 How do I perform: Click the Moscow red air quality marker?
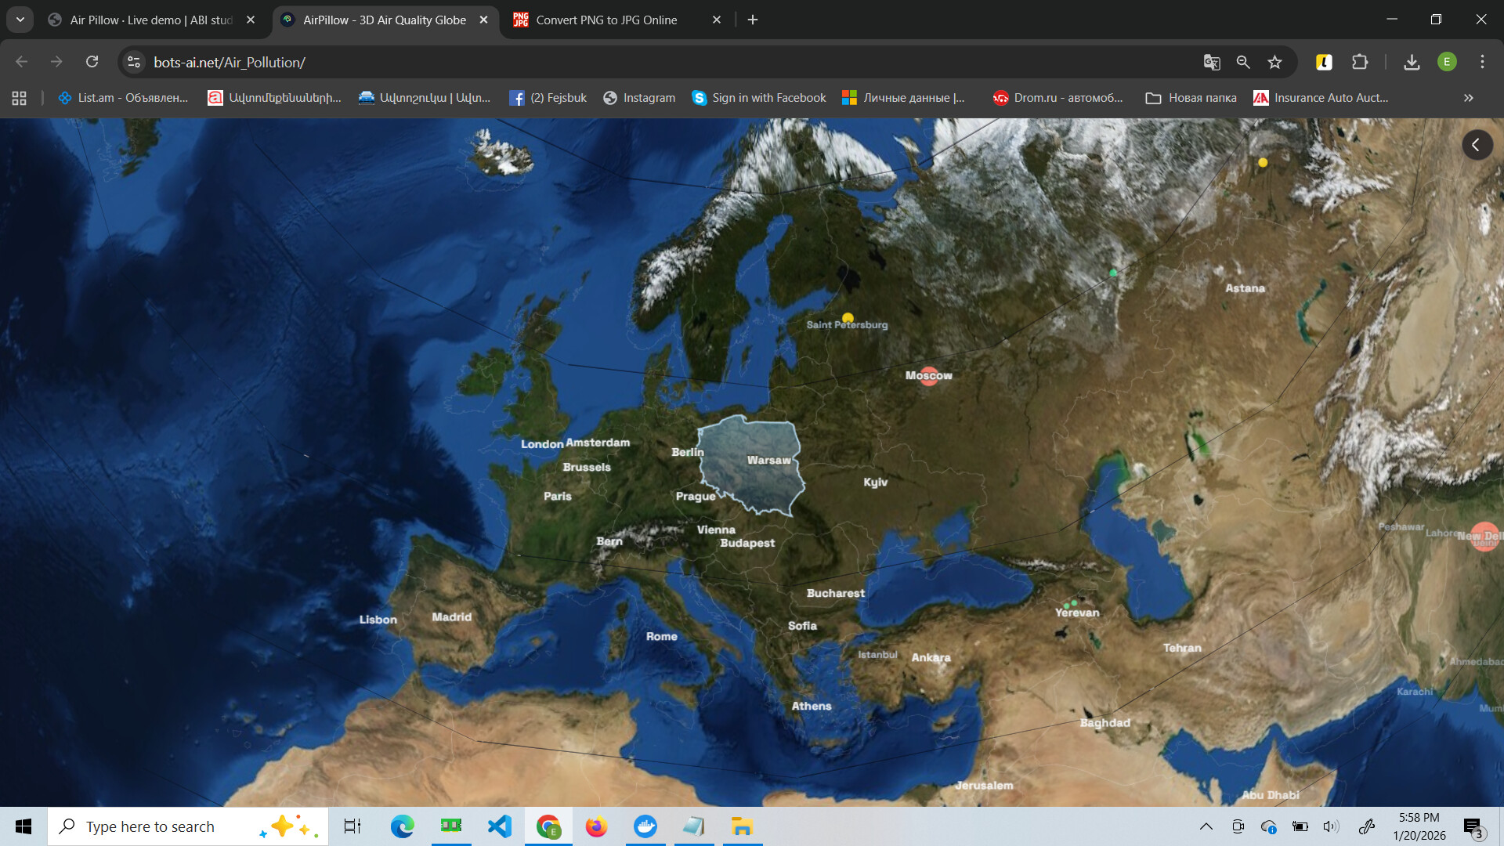pyautogui.click(x=929, y=376)
